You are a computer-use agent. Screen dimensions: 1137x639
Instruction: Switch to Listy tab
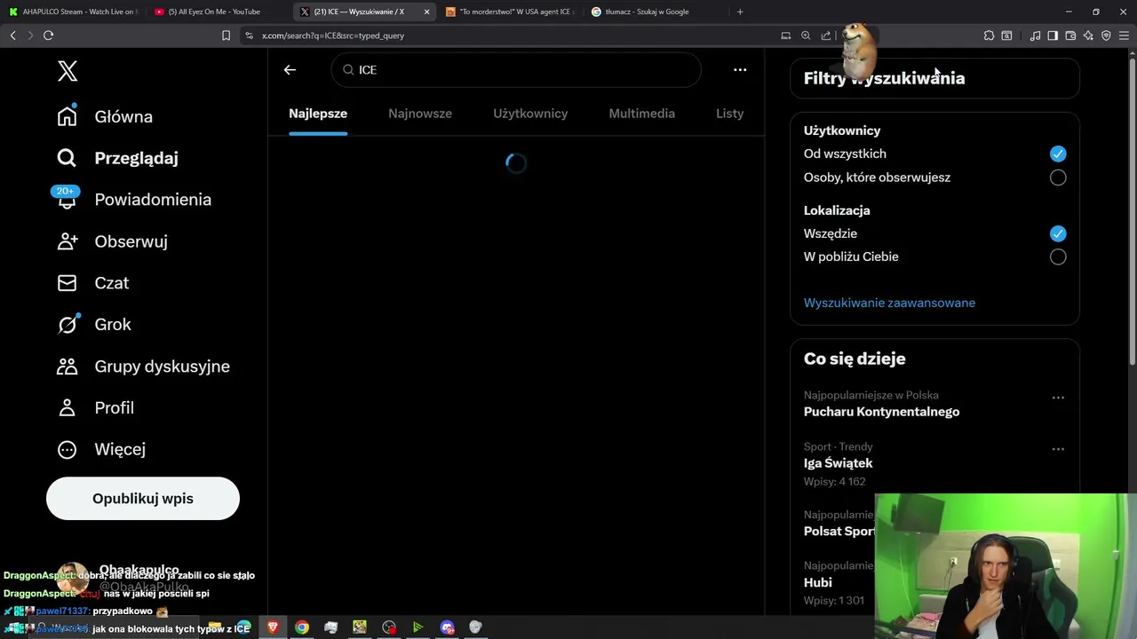coord(729,114)
